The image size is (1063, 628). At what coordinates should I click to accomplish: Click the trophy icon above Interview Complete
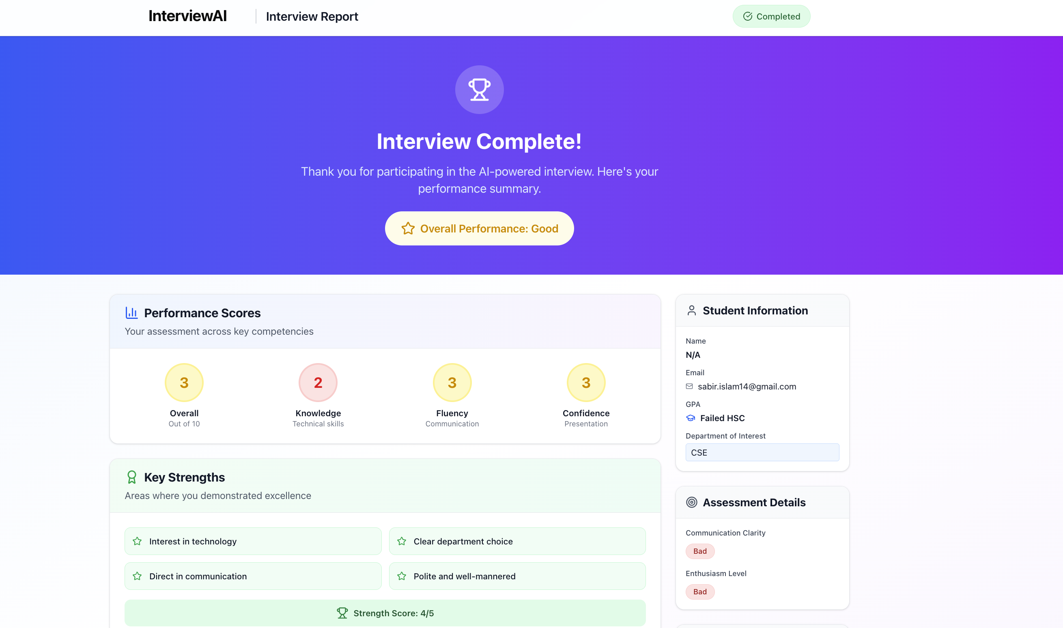[479, 89]
